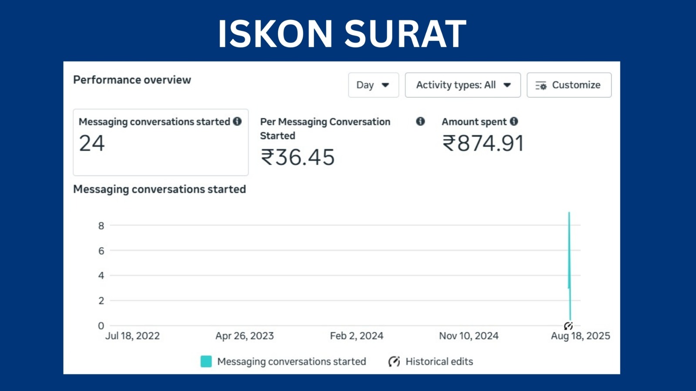Click the teal spike in the chart
This screenshot has width=696, height=391.
point(569,265)
